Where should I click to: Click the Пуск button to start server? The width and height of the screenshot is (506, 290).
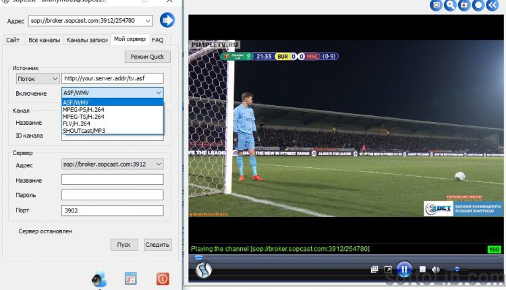(x=124, y=245)
